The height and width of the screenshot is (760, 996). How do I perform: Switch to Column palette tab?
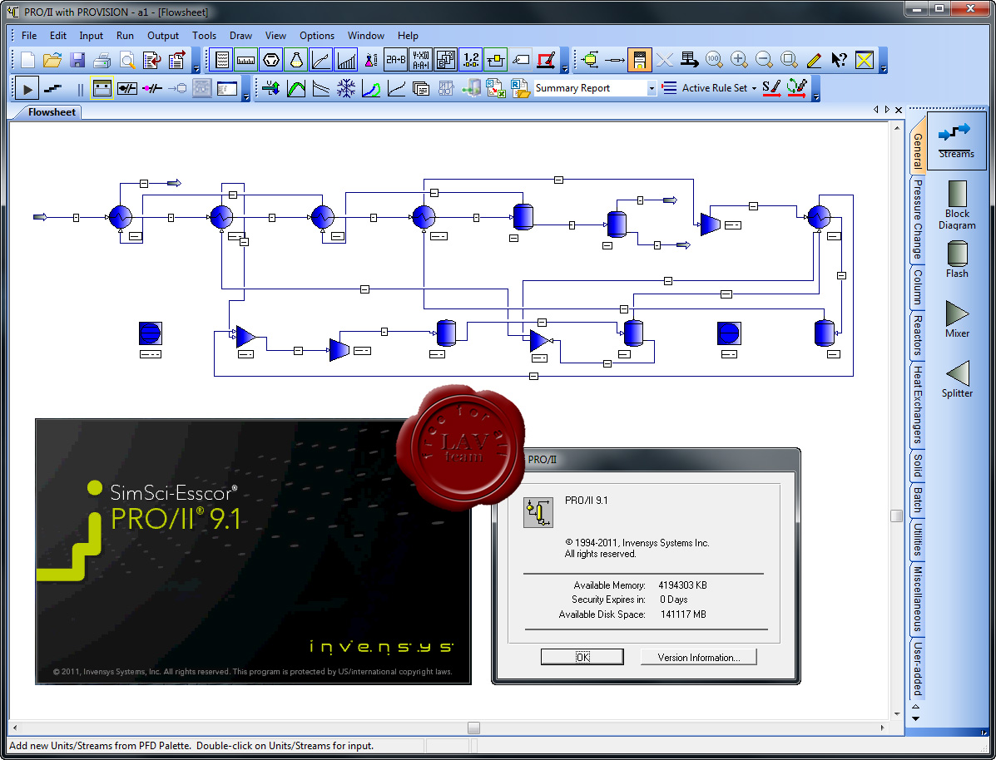coord(917,287)
